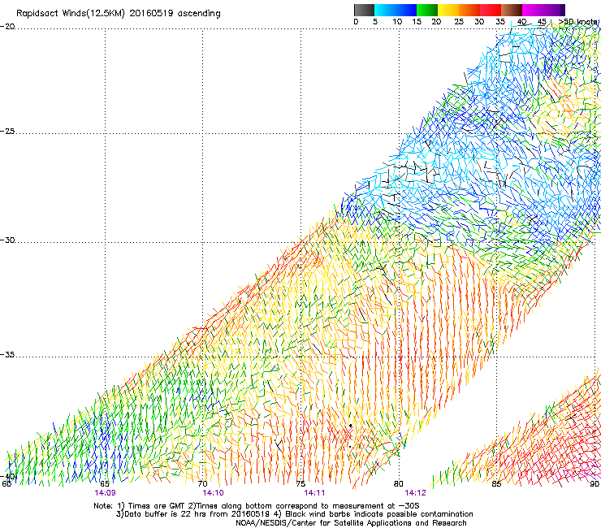Click the purple 45-50 knots legend swatch
This screenshot has width=601, height=528.
[554, 10]
